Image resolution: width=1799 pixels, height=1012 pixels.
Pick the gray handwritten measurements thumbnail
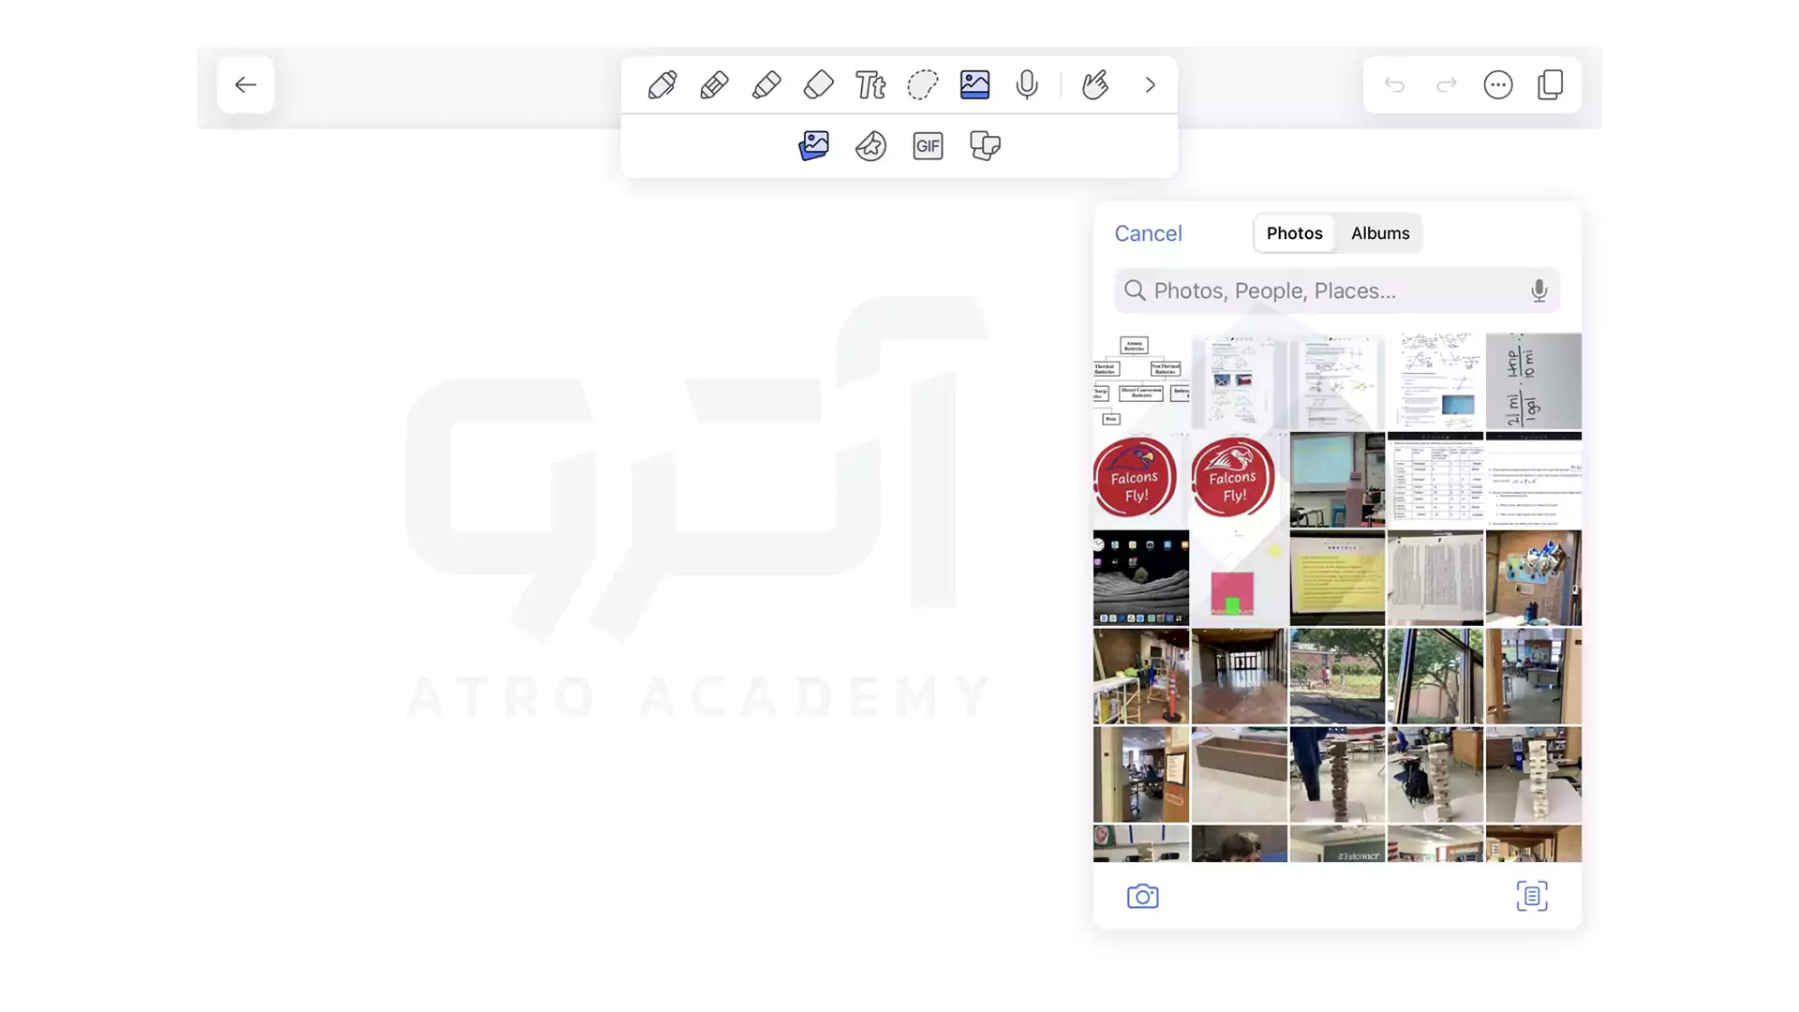[x=1534, y=381]
